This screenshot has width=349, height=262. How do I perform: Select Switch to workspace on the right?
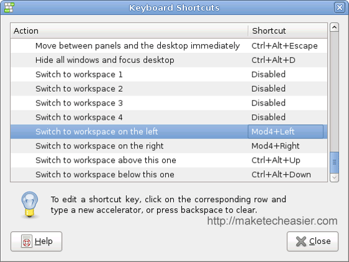[x=169, y=146]
